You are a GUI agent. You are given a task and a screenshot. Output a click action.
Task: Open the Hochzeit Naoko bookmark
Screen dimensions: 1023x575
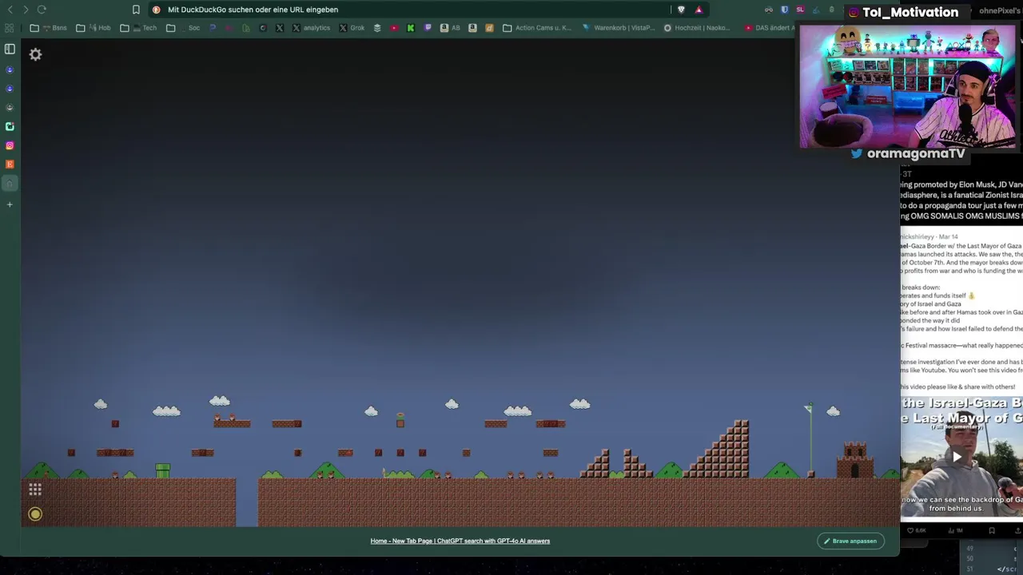point(697,28)
